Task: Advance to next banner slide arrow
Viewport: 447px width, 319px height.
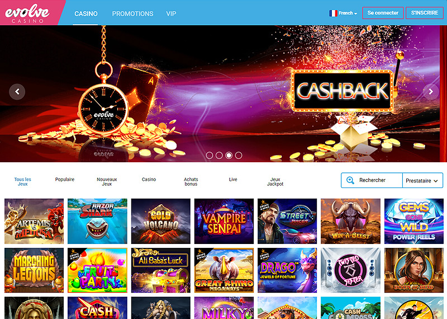Action: click(x=431, y=92)
